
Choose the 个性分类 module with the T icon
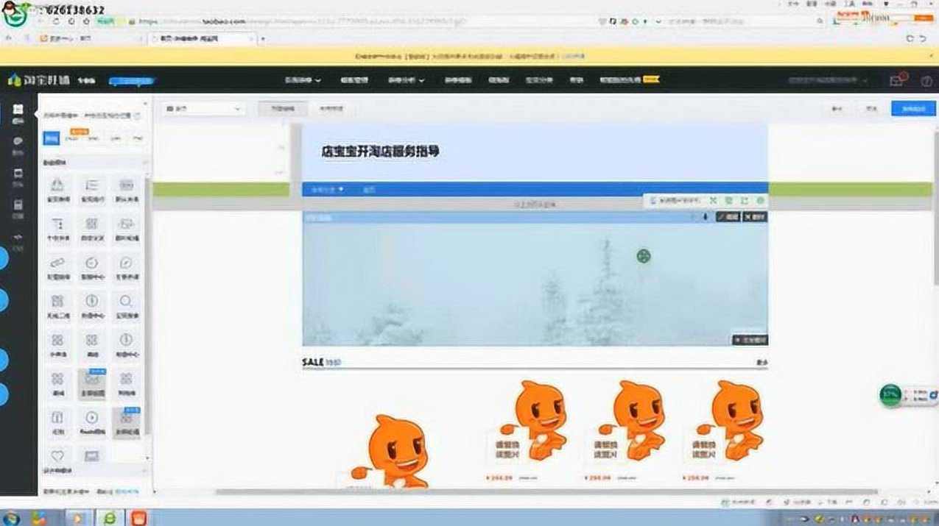point(57,228)
